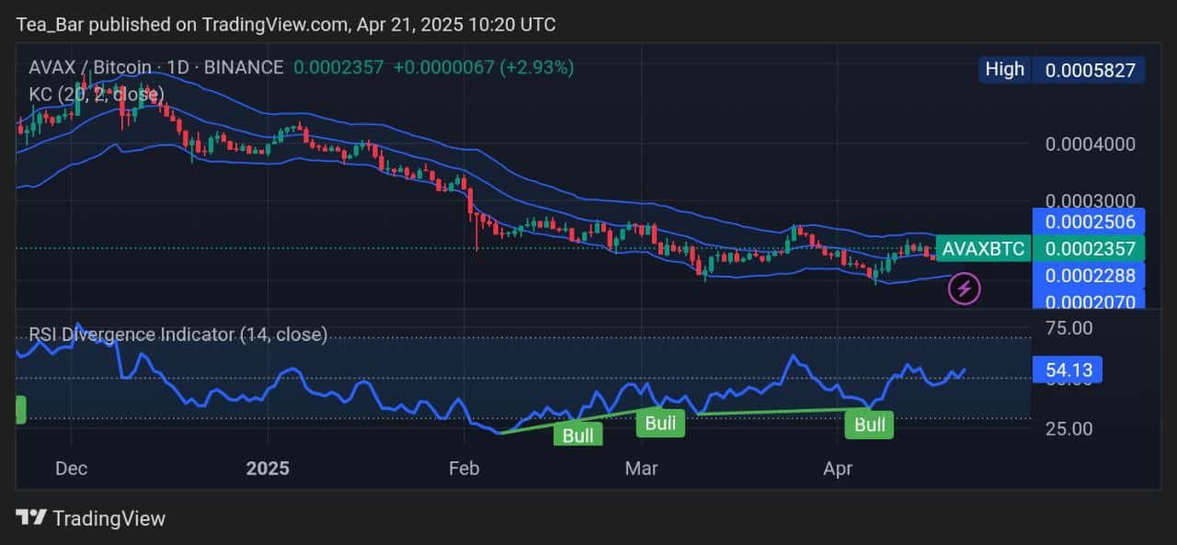Click the 75.00 RSI axis label
Viewport: 1177px width, 545px height.
[1069, 328]
